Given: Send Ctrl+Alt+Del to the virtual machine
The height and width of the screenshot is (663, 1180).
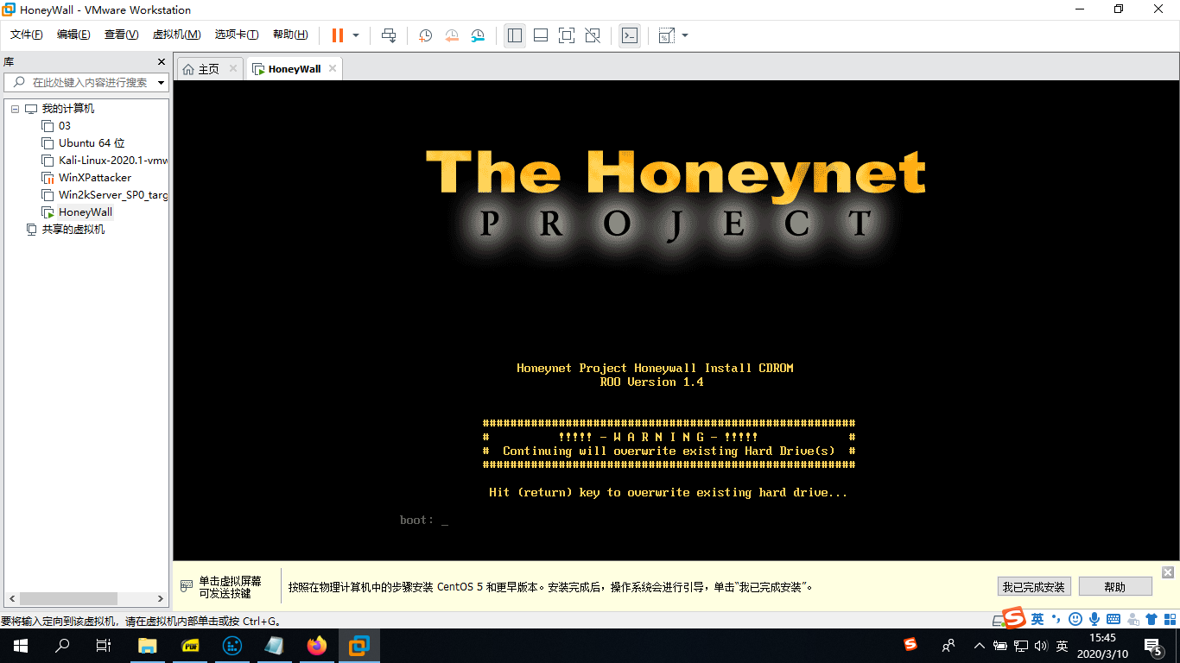Looking at the screenshot, I should pyautogui.click(x=389, y=35).
